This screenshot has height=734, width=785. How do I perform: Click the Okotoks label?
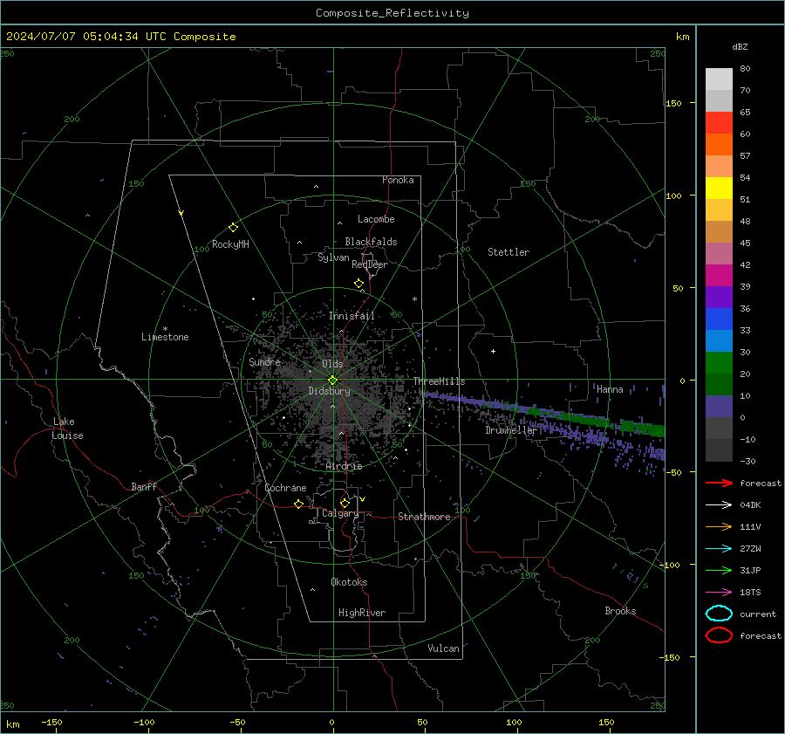[349, 582]
